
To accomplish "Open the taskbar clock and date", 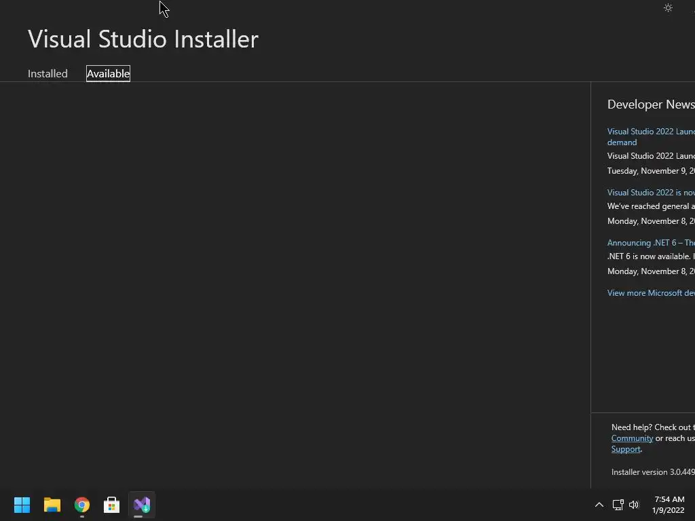I will coord(669,505).
